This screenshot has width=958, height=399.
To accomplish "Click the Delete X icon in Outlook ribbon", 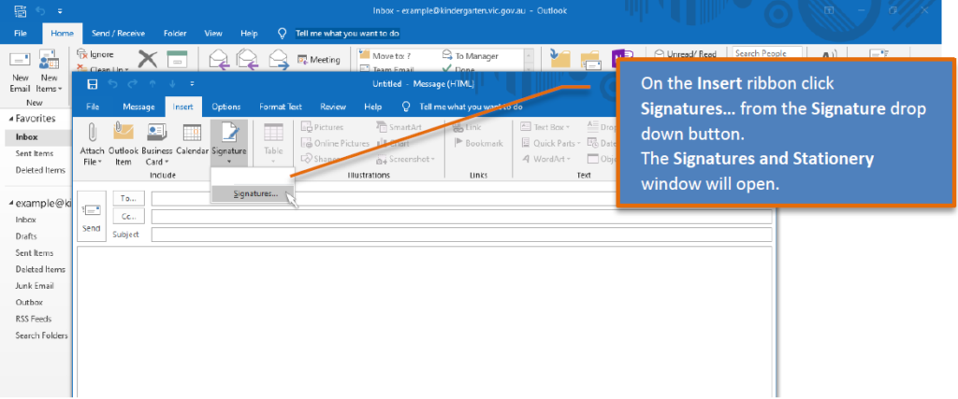I will pos(147,59).
